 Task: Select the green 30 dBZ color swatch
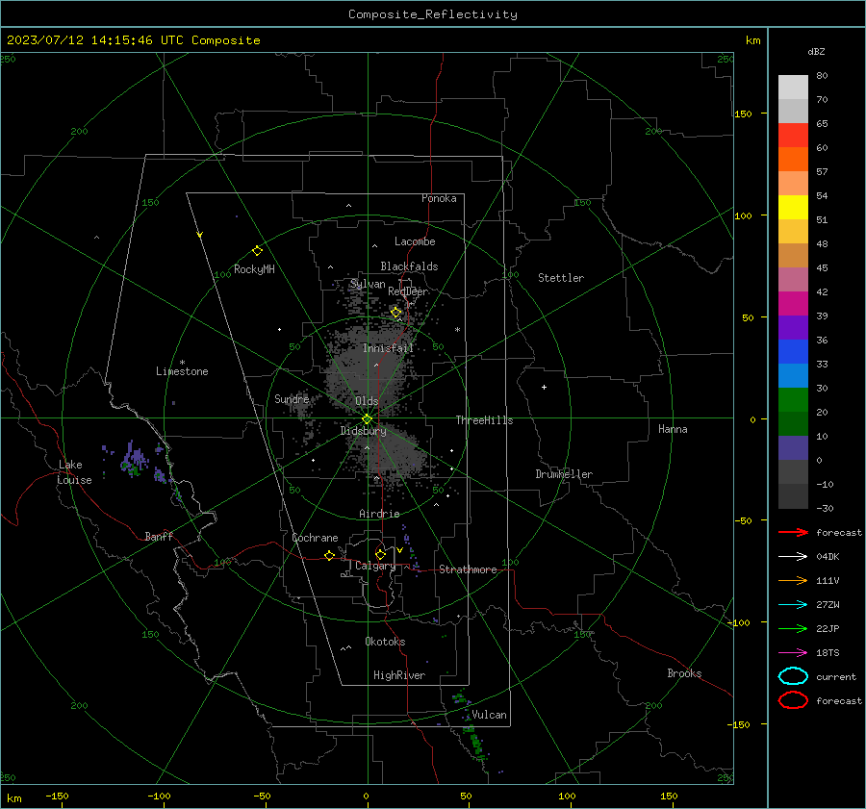point(793,399)
